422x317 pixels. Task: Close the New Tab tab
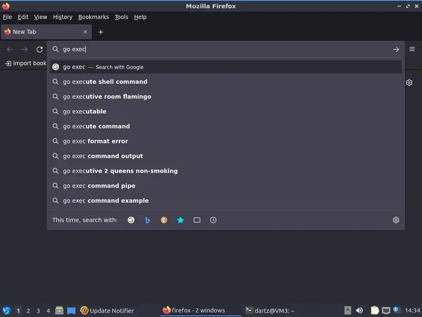pos(85,32)
